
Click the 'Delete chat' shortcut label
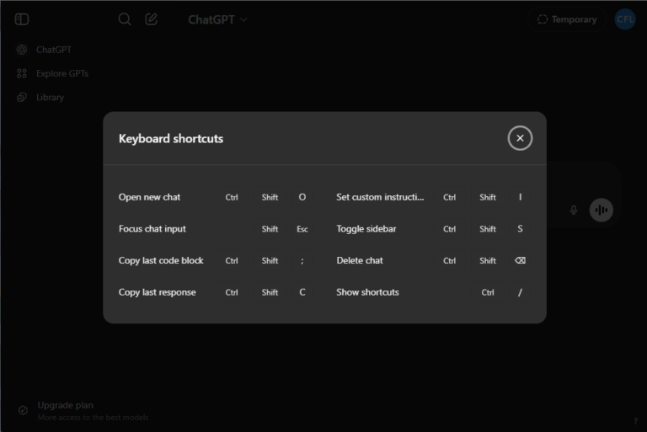360,261
